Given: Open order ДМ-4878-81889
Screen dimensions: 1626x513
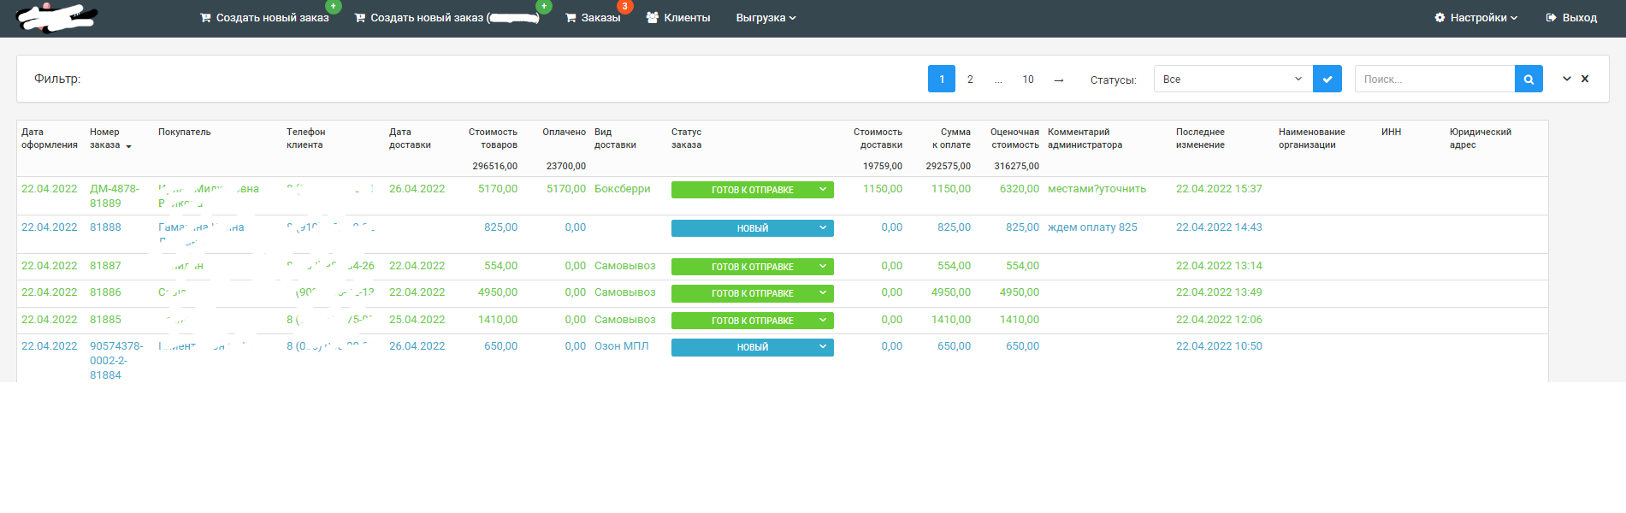Looking at the screenshot, I should 115,196.
